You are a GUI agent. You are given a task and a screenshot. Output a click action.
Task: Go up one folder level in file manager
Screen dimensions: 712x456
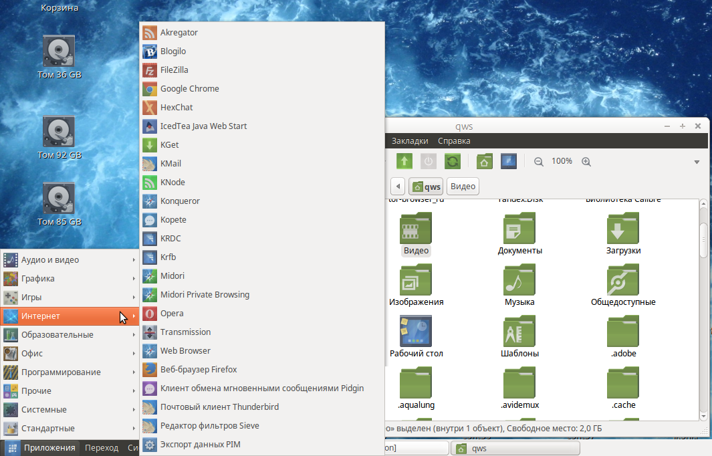pos(404,161)
